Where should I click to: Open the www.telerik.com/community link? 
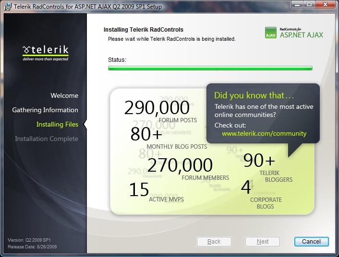tap(264, 133)
